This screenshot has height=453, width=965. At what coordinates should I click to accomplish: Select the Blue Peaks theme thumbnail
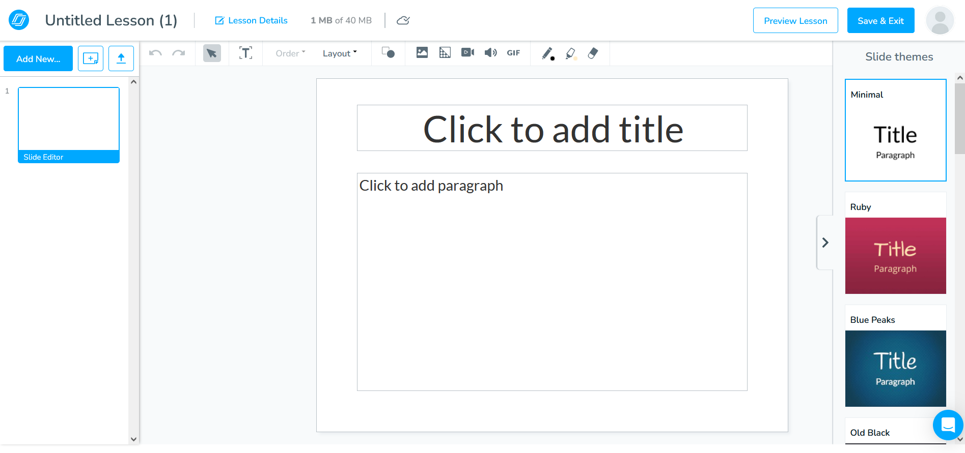point(895,368)
